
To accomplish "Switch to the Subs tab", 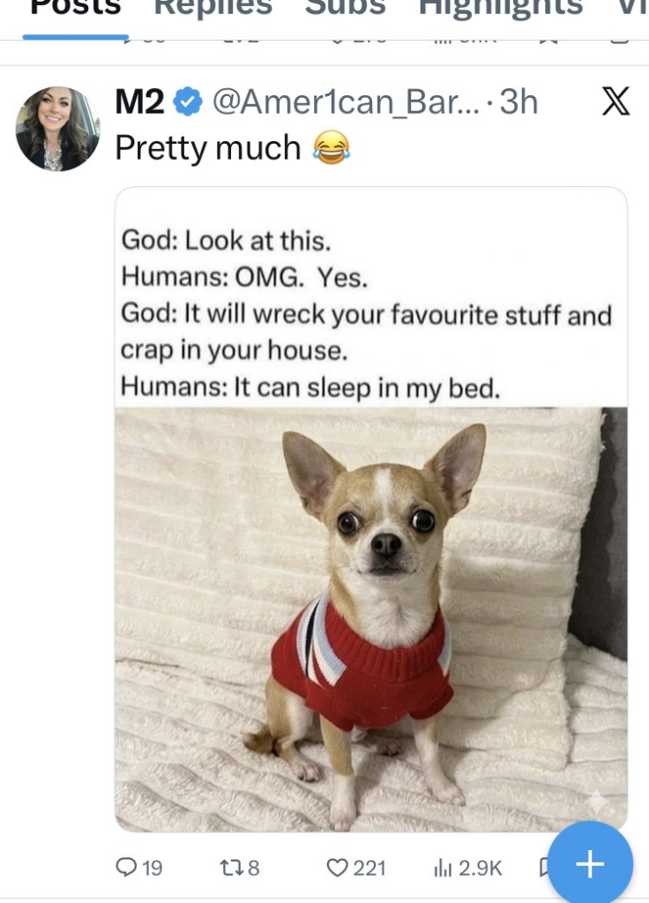I will (x=345, y=7).
